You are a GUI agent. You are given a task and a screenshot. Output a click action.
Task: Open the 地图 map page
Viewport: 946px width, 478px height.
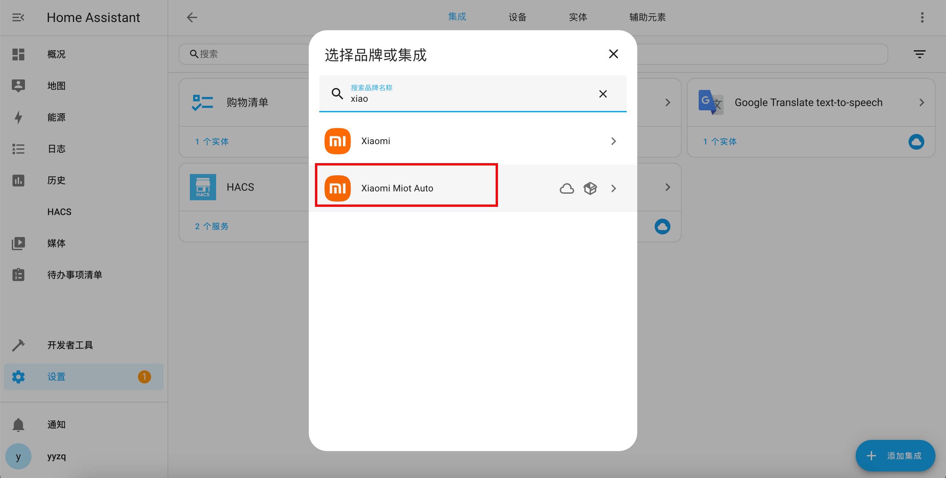click(84, 86)
